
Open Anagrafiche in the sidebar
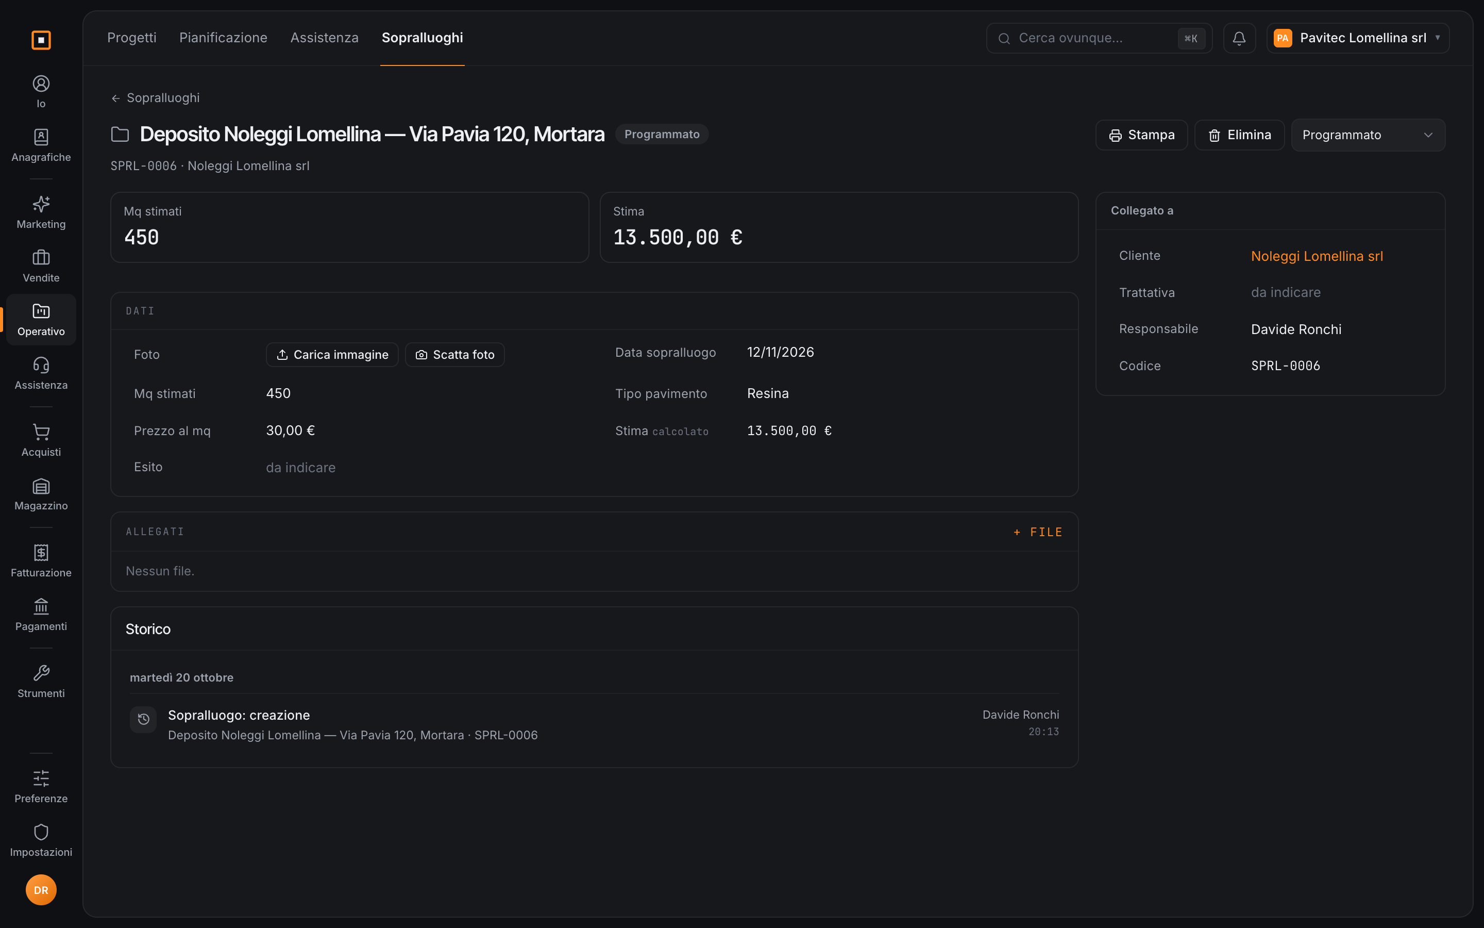click(x=41, y=145)
